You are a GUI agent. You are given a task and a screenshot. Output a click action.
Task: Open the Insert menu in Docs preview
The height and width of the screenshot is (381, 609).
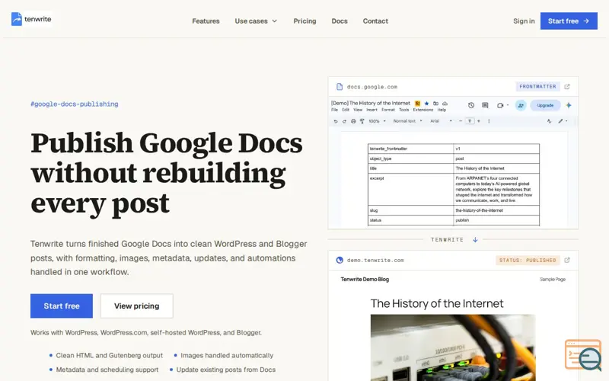click(371, 110)
